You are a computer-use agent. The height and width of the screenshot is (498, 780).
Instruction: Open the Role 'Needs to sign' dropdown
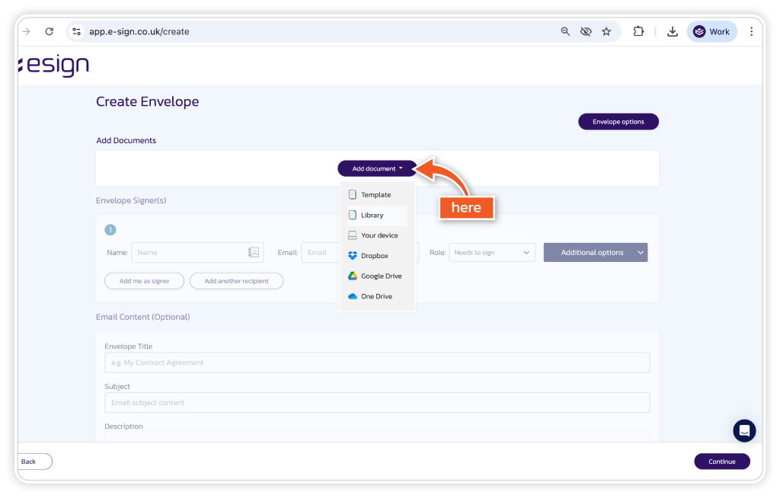click(492, 253)
